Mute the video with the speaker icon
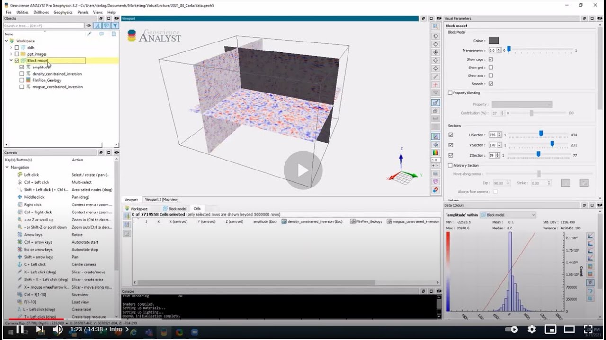Viewport: 606px width, 340px height. [58, 329]
